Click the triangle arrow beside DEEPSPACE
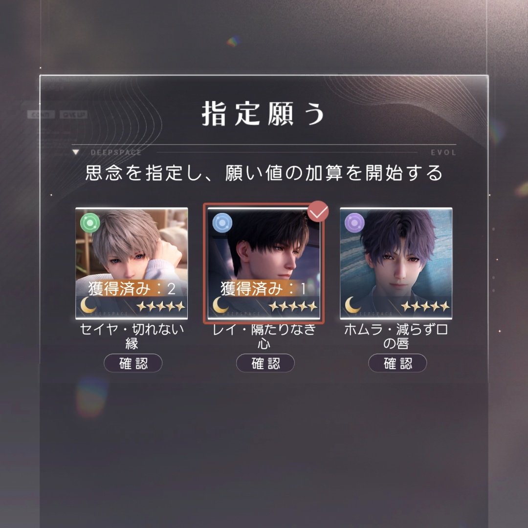 tap(76, 152)
